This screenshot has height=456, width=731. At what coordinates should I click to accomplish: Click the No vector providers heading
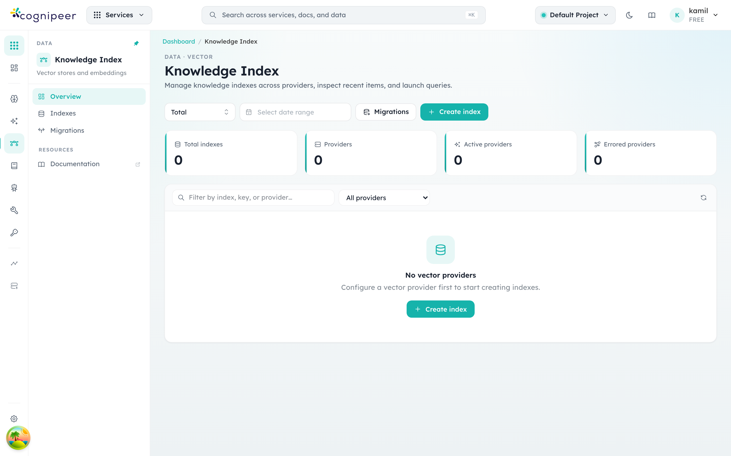pyautogui.click(x=440, y=275)
